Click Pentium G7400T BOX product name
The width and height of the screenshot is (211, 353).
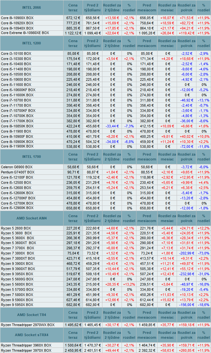[18, 172]
